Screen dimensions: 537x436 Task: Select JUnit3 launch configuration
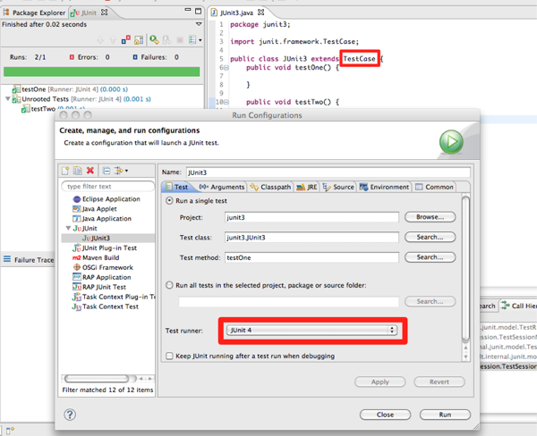point(97,238)
